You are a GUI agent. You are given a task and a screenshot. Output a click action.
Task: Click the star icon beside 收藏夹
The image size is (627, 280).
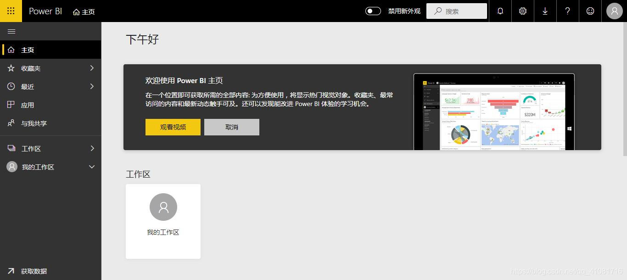pyautogui.click(x=11, y=68)
